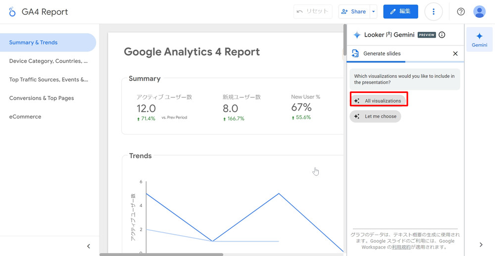
Task: Open the three-dot more options menu
Action: (x=434, y=12)
